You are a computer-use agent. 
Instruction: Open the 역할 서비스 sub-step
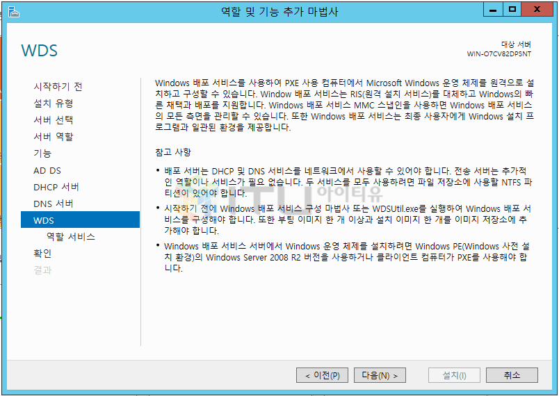[x=71, y=237]
